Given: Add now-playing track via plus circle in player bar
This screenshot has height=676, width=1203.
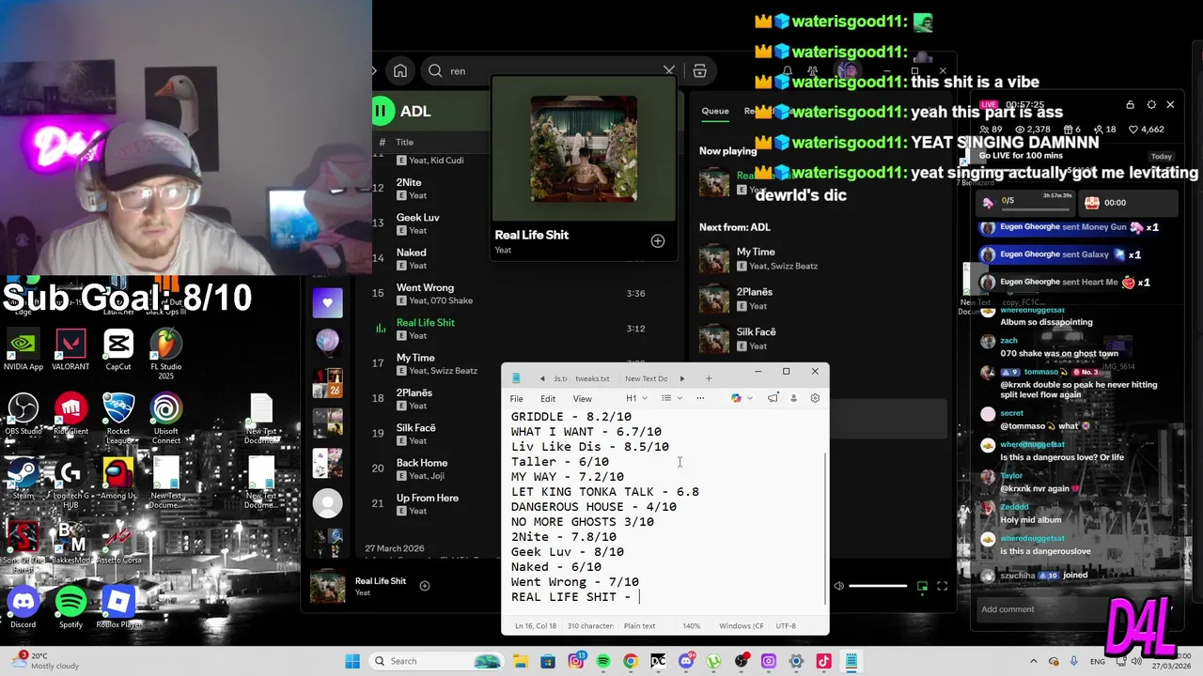Looking at the screenshot, I should 425,586.
